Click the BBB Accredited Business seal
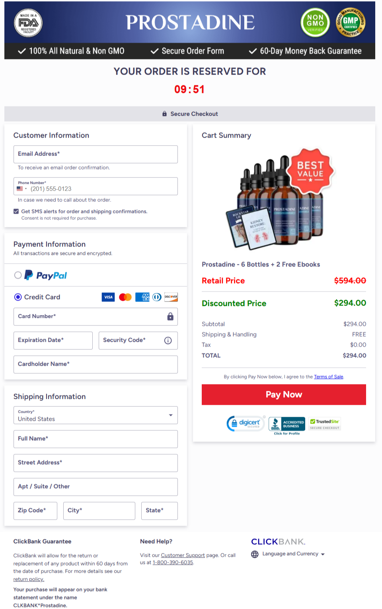The width and height of the screenshot is (382, 609). click(x=286, y=423)
